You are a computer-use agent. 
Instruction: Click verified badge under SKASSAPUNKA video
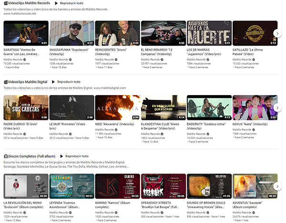click(70, 59)
